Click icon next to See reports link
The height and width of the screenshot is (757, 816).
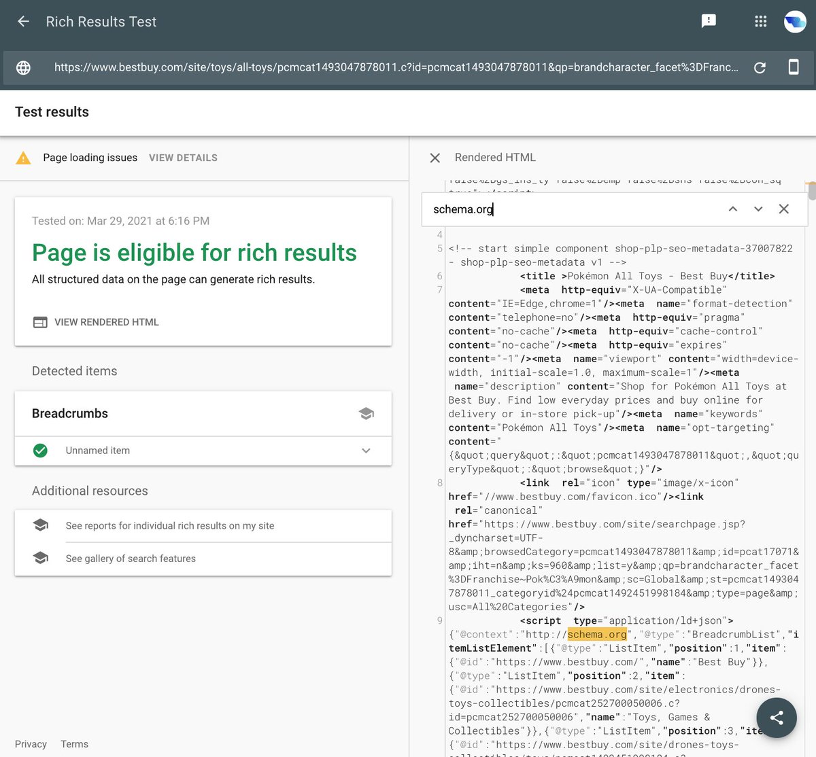tap(40, 525)
